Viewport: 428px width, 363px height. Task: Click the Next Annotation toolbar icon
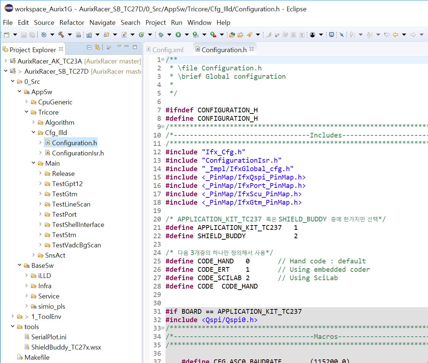pos(352,35)
